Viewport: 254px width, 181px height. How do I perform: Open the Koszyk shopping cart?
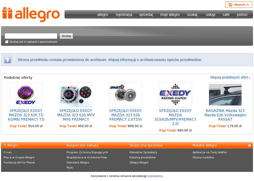tap(239, 5)
